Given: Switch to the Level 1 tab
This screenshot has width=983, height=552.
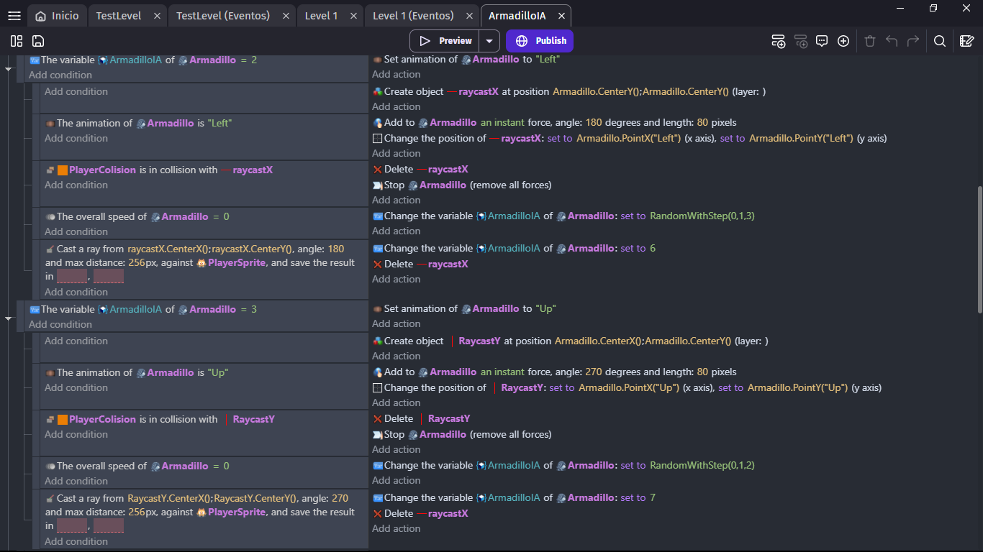Looking at the screenshot, I should point(321,16).
